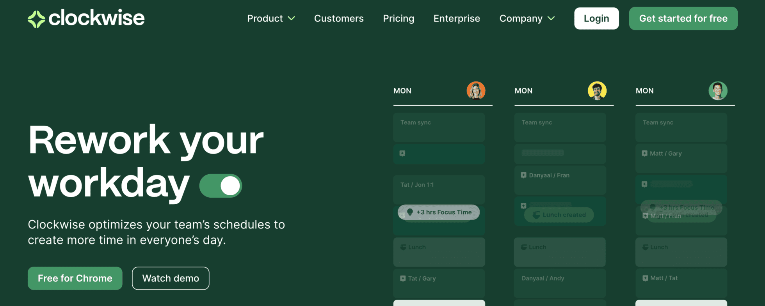
Task: Open the Danyaal / Andy event
Action: pyautogui.click(x=560, y=283)
